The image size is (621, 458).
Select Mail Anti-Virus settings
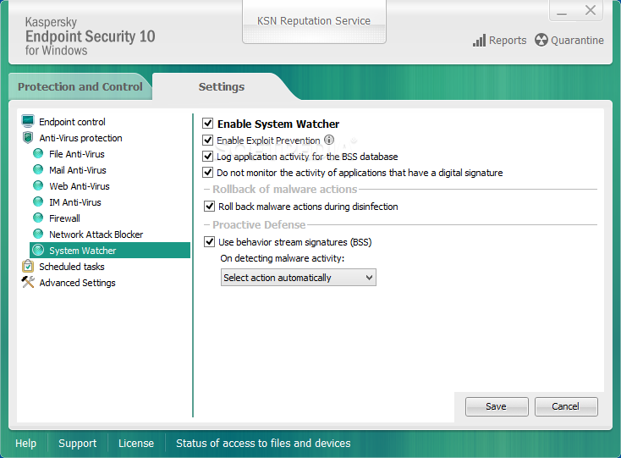pos(78,170)
